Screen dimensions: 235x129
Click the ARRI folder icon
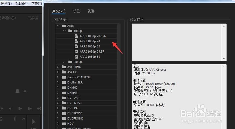(x=64, y=26)
